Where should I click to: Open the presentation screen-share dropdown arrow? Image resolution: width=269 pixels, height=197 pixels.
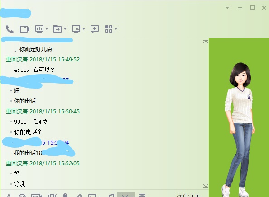(47, 29)
